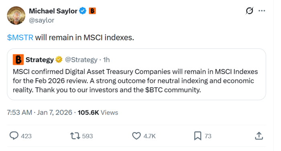281x151 pixels.
Task: Open the quoted Strategy tweet text
Action: click(135, 81)
